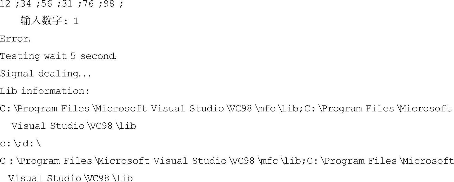Click the word Error
The height and width of the screenshot is (182, 454).
click(15, 39)
